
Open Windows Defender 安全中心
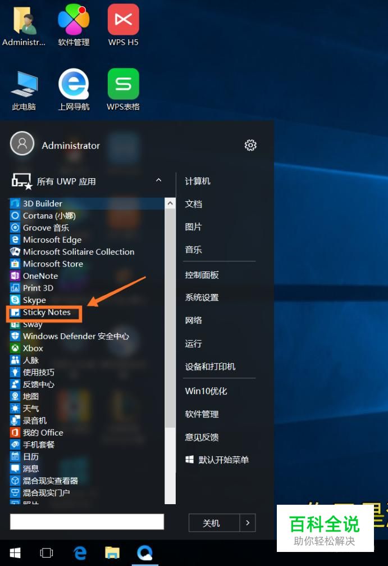[x=86, y=336]
